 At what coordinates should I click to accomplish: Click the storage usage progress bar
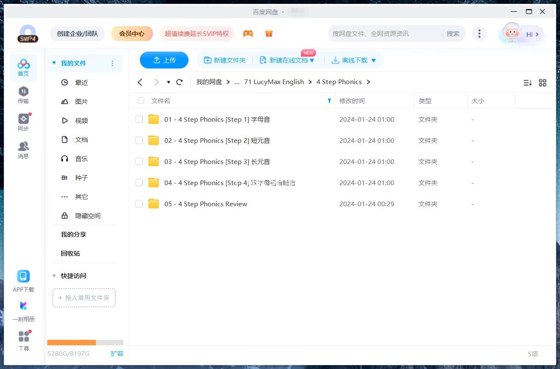[x=84, y=342]
